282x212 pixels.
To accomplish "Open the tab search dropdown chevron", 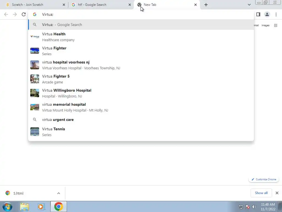I will click(x=249, y=5).
